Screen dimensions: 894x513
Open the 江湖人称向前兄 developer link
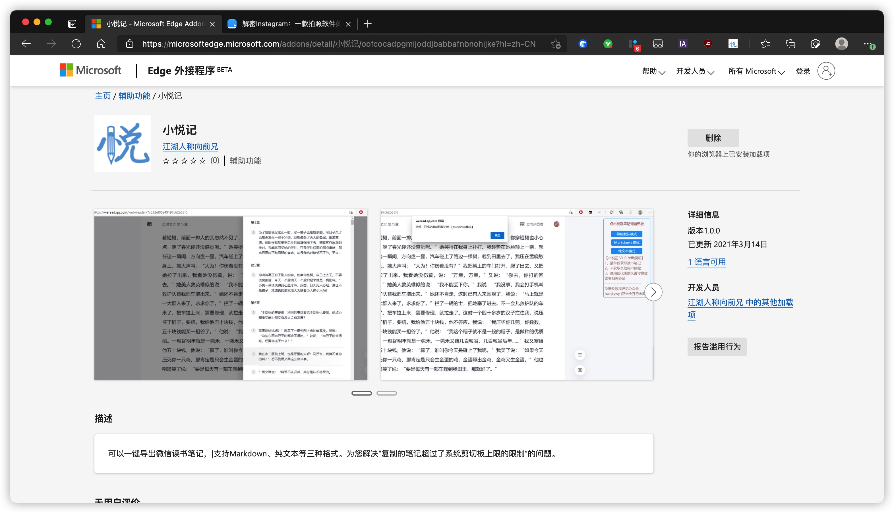point(190,146)
